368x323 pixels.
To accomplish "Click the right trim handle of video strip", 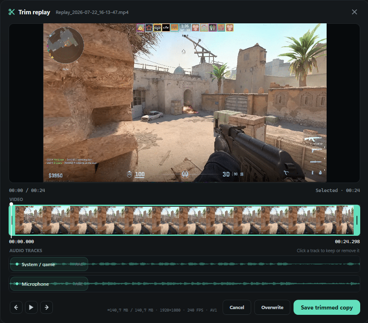I will pyautogui.click(x=357, y=220).
